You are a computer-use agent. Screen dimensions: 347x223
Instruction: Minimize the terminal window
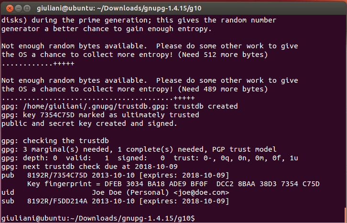click(18, 9)
